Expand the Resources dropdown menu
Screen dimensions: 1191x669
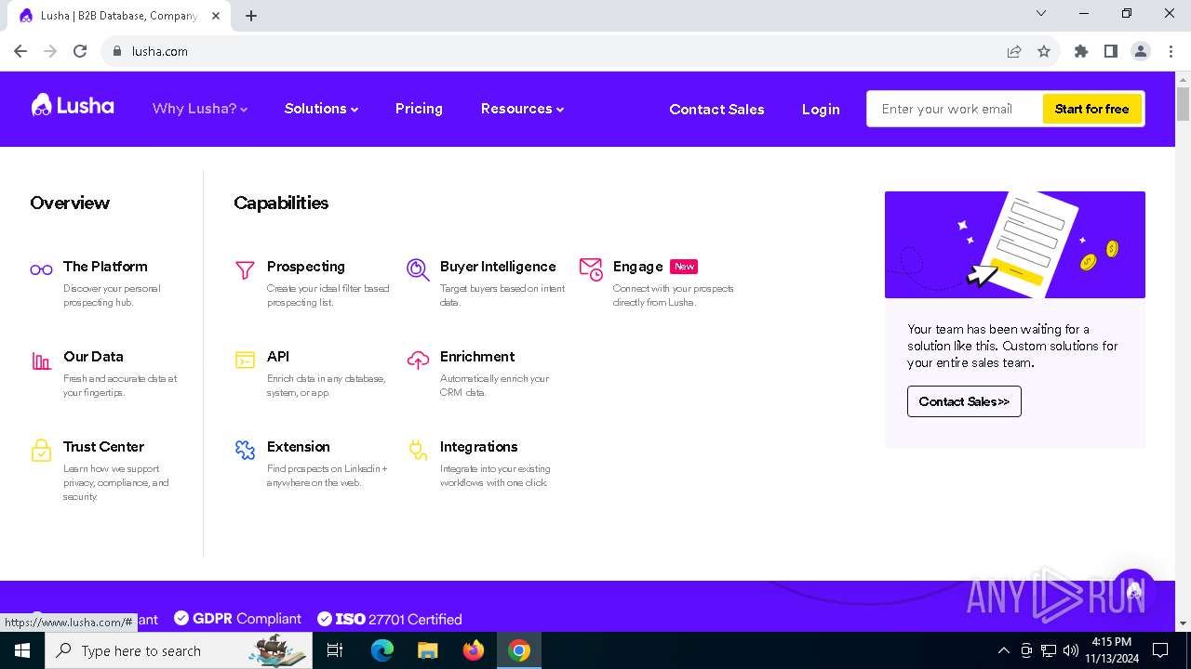(x=522, y=109)
